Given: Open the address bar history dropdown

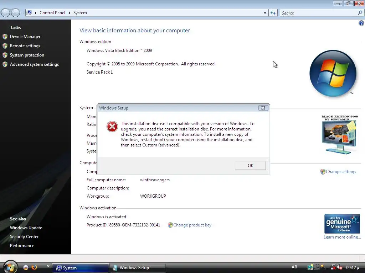Looking at the screenshot, I should 265,13.
